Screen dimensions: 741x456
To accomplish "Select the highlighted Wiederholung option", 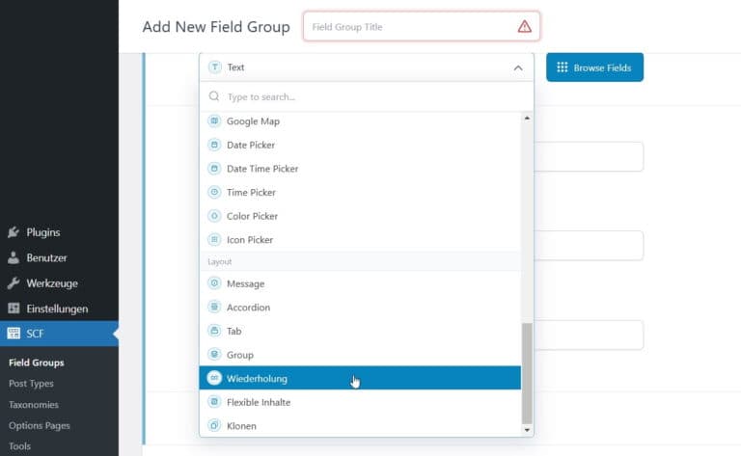I will click(x=360, y=378).
